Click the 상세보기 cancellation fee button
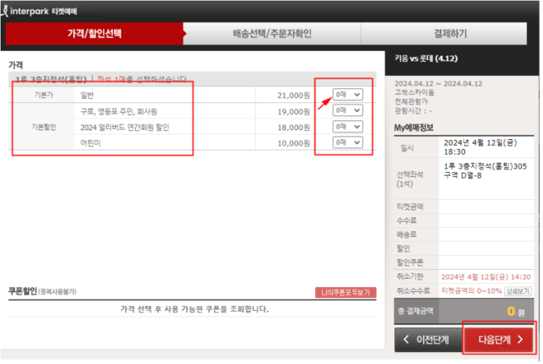This screenshot has width=543, height=364. click(519, 292)
